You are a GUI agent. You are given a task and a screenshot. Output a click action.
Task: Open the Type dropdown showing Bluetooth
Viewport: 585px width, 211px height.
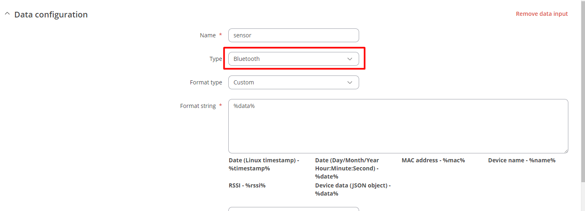pyautogui.click(x=294, y=59)
